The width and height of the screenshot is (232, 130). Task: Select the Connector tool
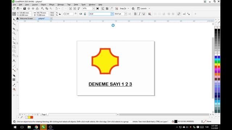coord(14,70)
